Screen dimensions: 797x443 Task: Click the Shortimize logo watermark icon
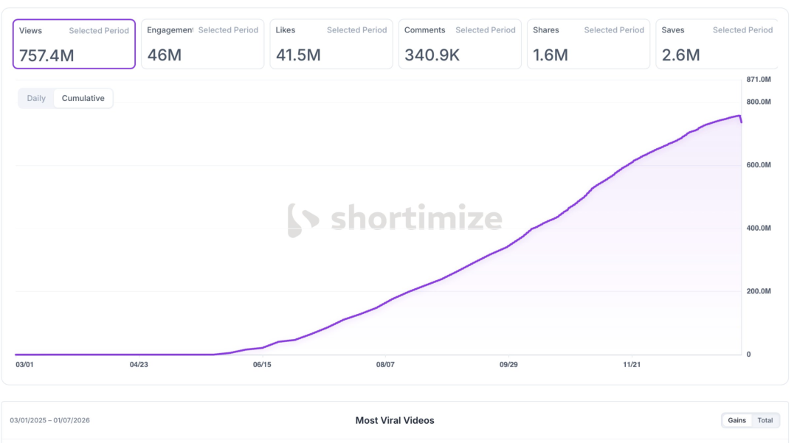(303, 220)
